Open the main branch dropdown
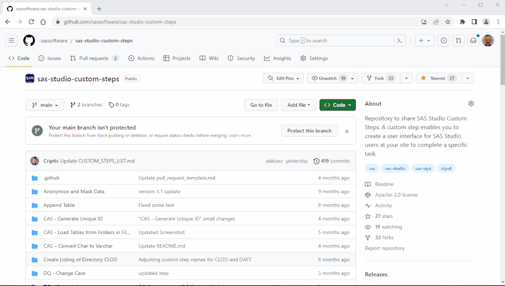The height and width of the screenshot is (286, 505). coord(45,105)
